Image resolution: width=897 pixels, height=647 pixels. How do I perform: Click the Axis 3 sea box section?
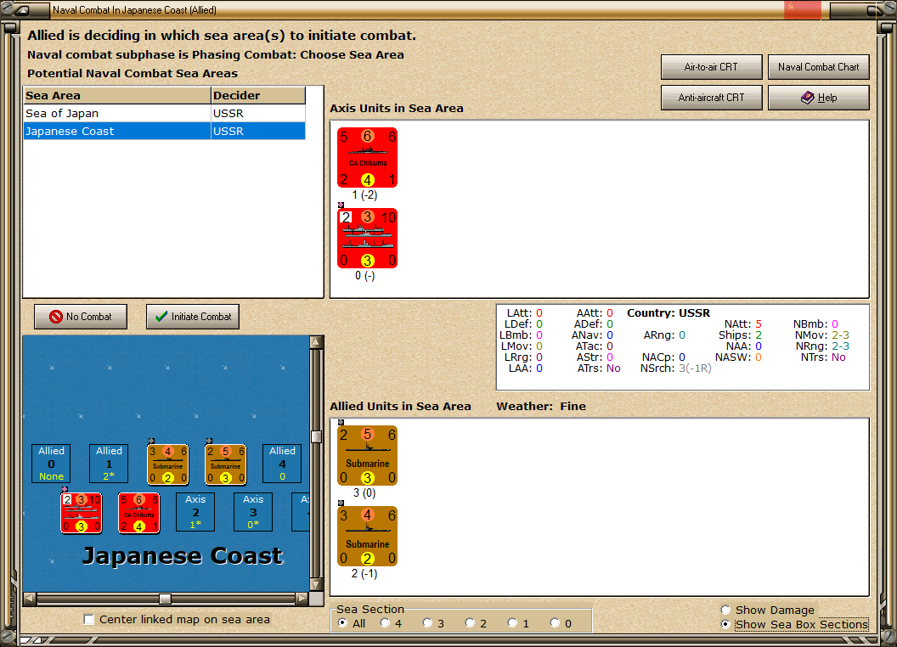tap(253, 512)
